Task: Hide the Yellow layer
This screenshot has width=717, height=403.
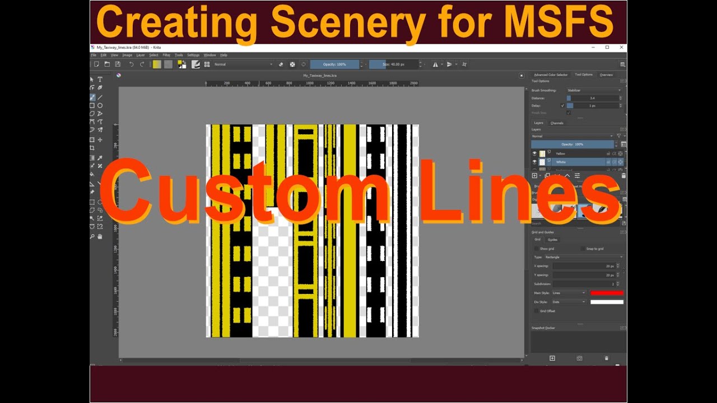Action: pyautogui.click(x=534, y=153)
